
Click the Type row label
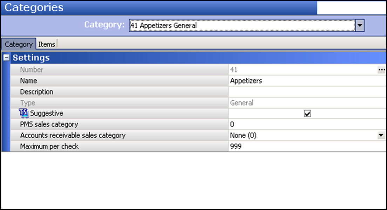point(28,103)
